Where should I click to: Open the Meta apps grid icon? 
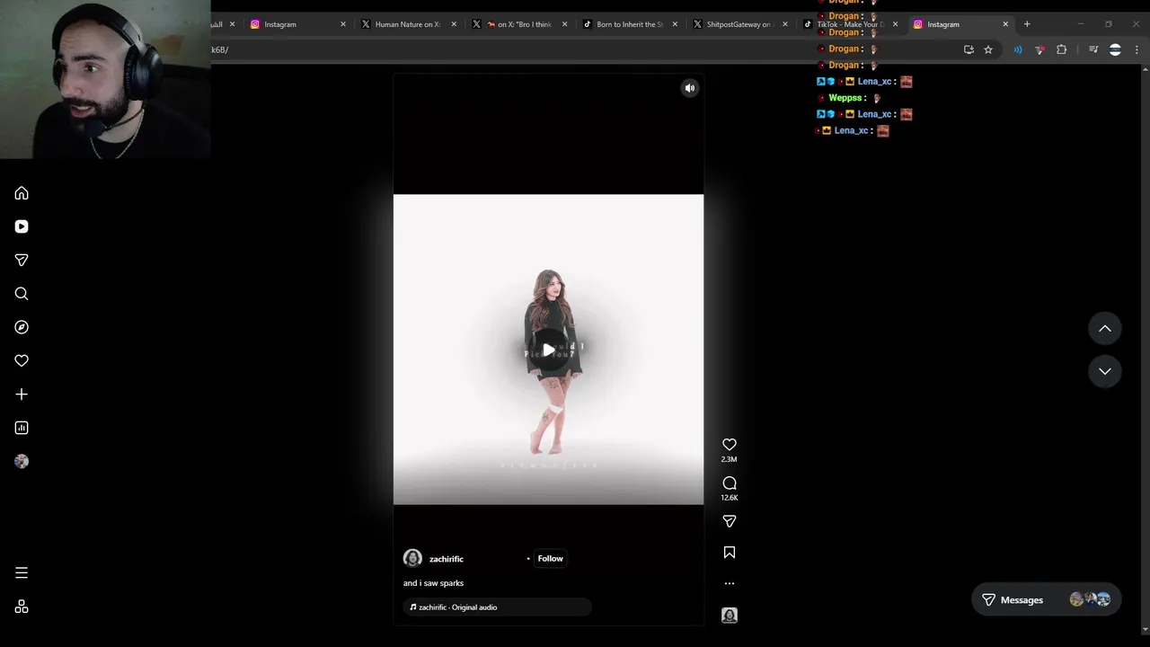[22, 607]
